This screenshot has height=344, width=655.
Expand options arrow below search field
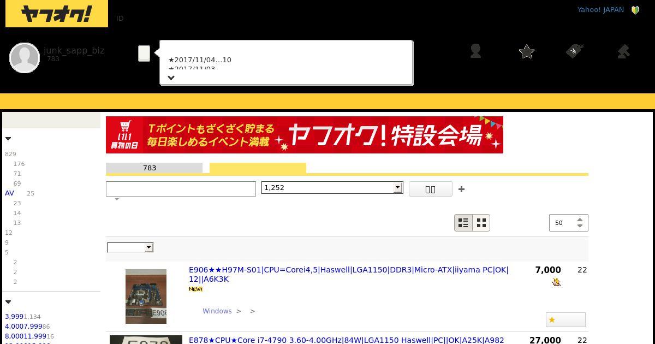pos(116,199)
